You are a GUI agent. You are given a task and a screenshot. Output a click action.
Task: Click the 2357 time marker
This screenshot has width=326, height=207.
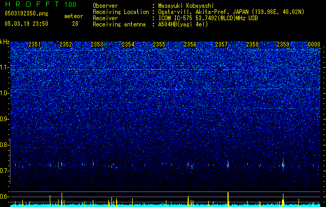221,45
